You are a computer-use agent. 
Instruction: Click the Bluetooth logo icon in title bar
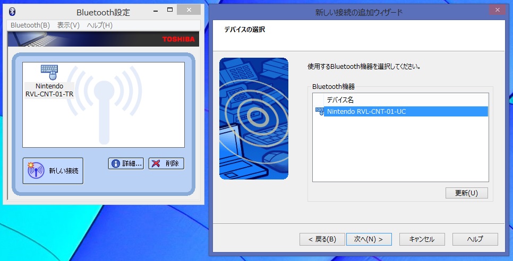point(12,12)
